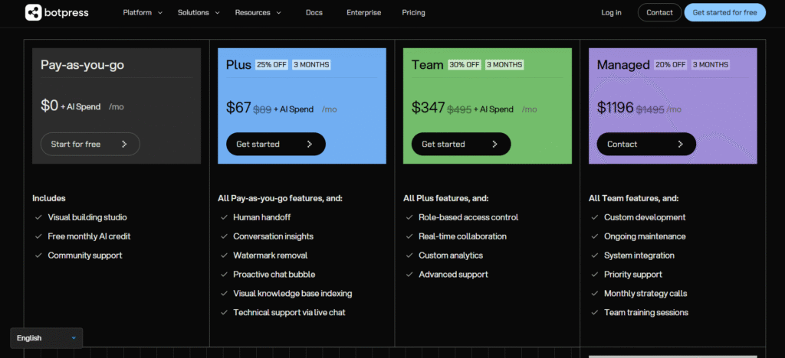The height and width of the screenshot is (358, 785).
Task: Click checkmark beside Human handoff
Action: 224,217
